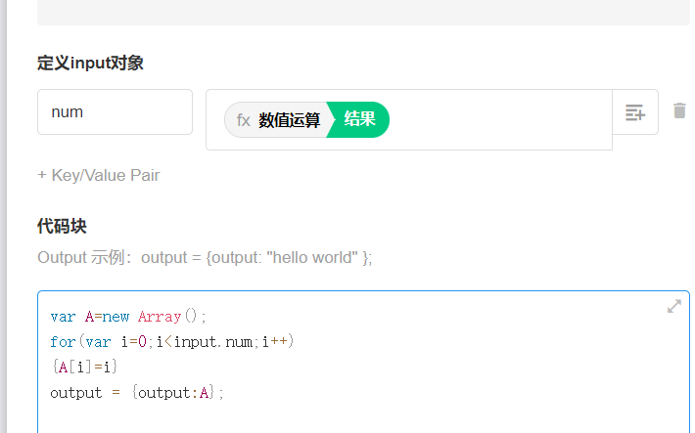Click the word 'Array' in the code
The height and width of the screenshot is (433, 695).
pos(160,317)
